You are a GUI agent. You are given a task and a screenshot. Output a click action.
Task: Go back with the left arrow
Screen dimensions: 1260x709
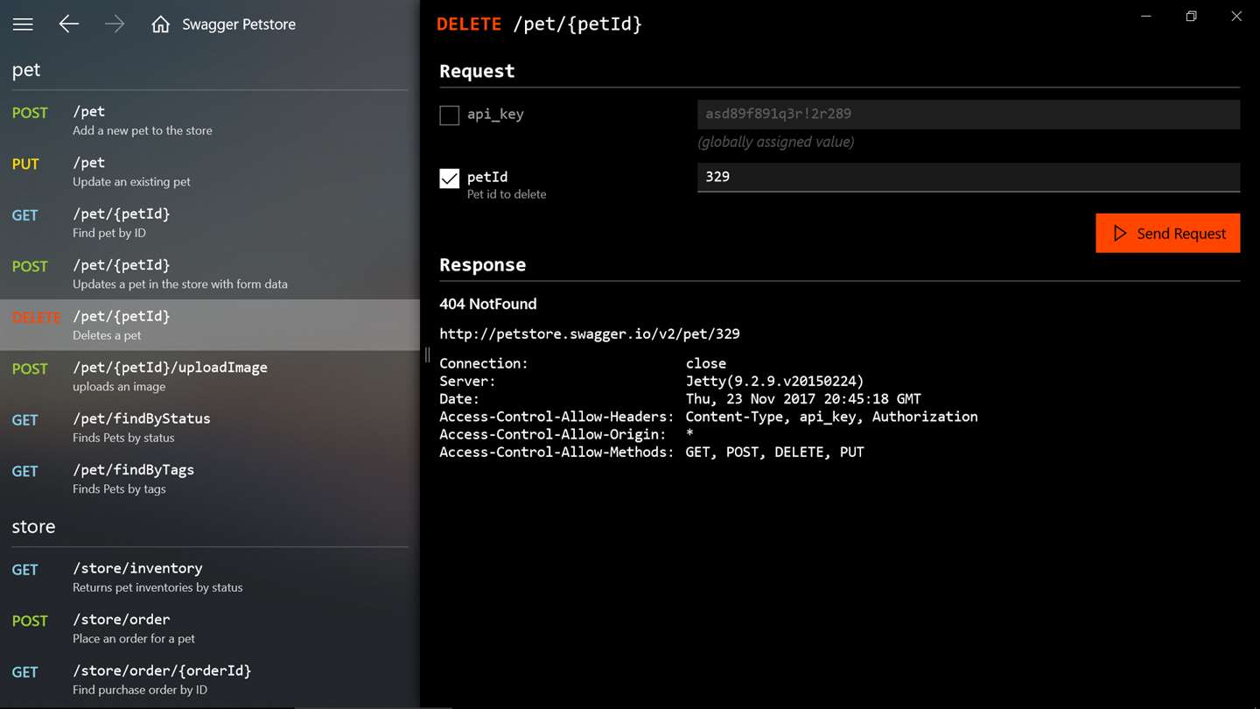(x=68, y=25)
